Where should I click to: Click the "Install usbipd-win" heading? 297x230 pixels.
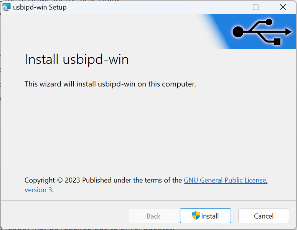tap(77, 59)
